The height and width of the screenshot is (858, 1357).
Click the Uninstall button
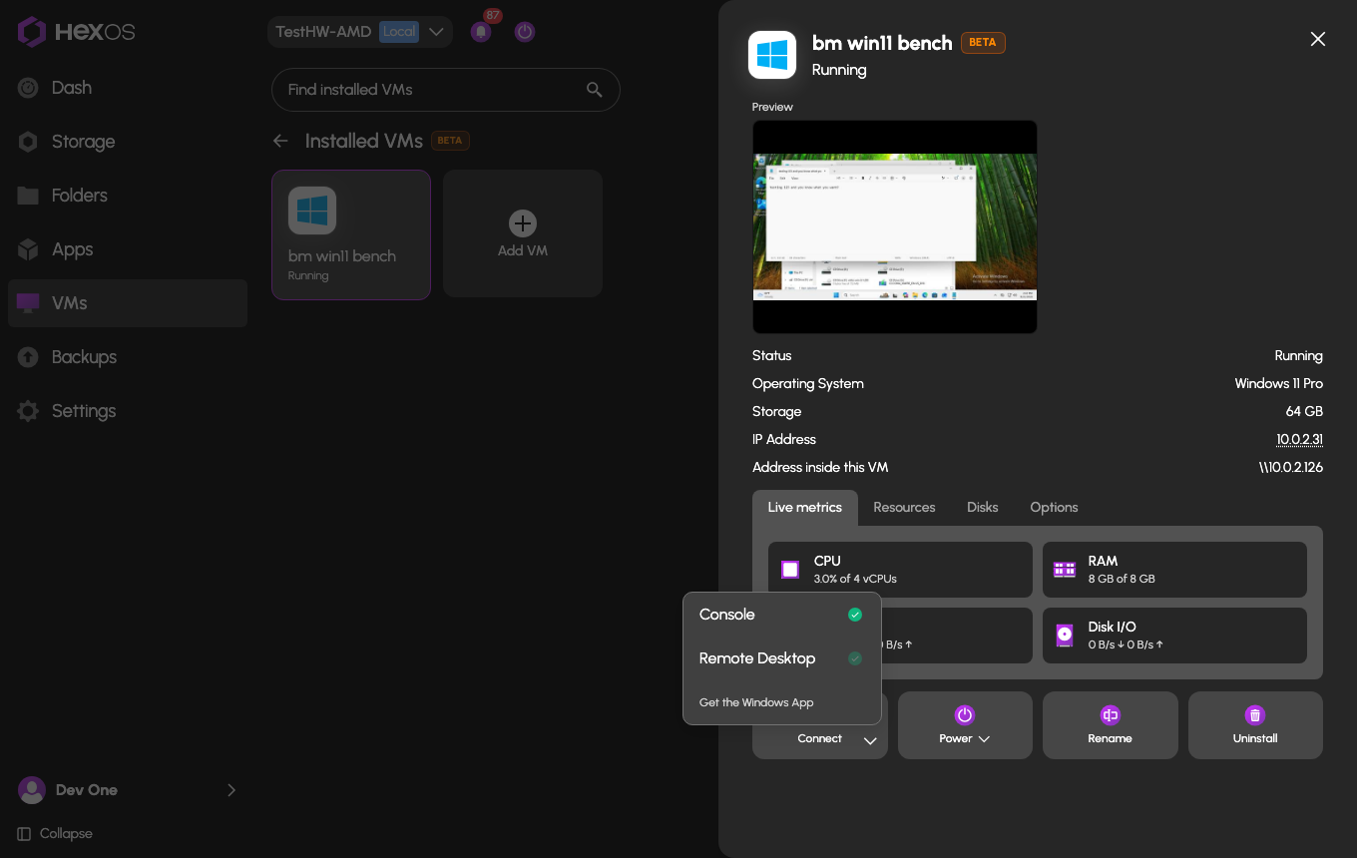pos(1255,725)
